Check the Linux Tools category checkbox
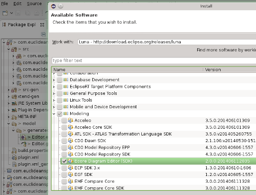This screenshot has width=256, height=195. pyautogui.click(x=59, y=100)
